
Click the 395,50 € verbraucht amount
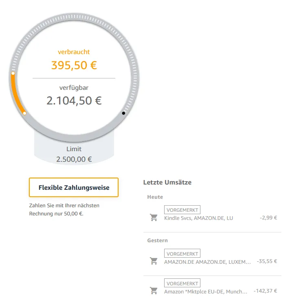click(x=74, y=65)
